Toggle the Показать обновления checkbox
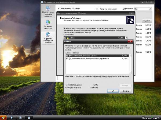This screenshot has width=161, height=120. click(x=97, y=9)
